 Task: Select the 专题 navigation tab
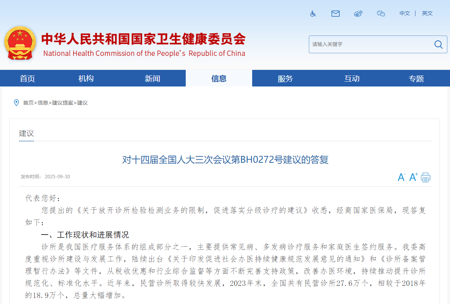[416, 78]
